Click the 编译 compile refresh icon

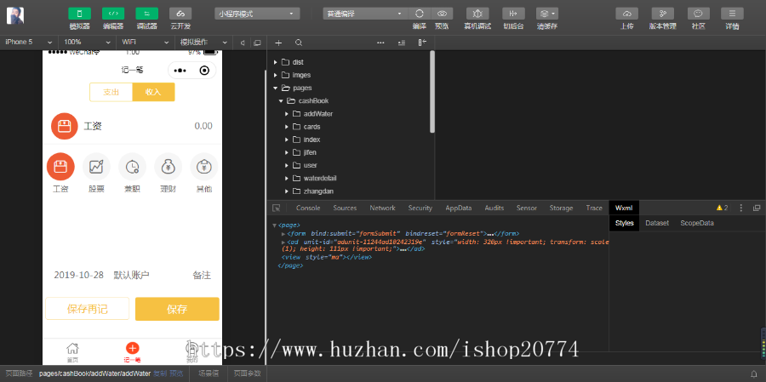coord(420,14)
